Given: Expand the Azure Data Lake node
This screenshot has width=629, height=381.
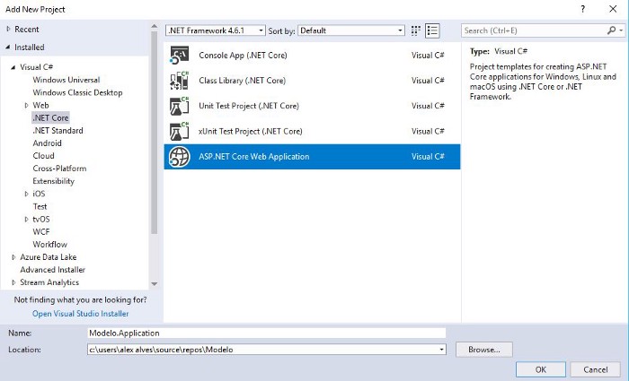Looking at the screenshot, I should pyautogui.click(x=13, y=257).
